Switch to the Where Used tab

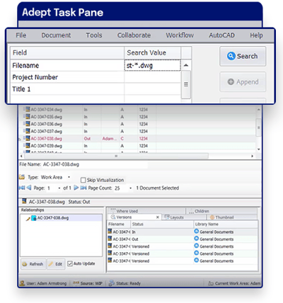point(146,211)
